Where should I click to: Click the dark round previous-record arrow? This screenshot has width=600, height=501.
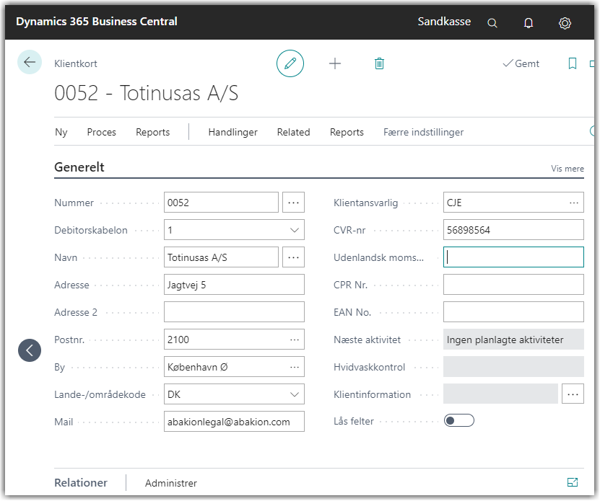(x=30, y=350)
